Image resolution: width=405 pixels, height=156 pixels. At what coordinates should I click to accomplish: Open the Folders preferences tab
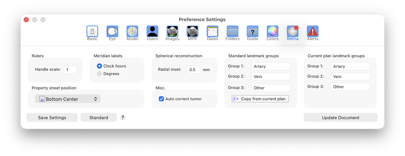[232, 32]
